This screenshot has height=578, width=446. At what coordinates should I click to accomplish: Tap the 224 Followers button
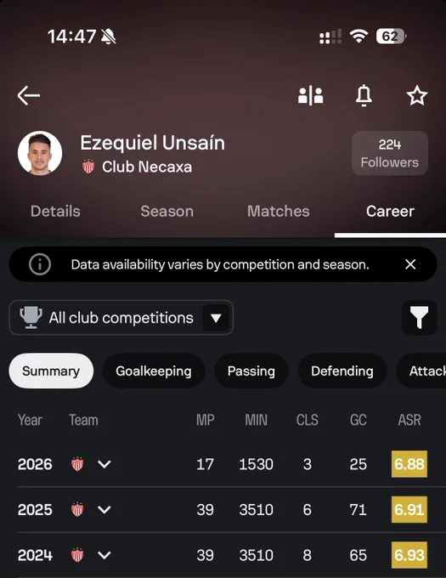click(x=390, y=153)
